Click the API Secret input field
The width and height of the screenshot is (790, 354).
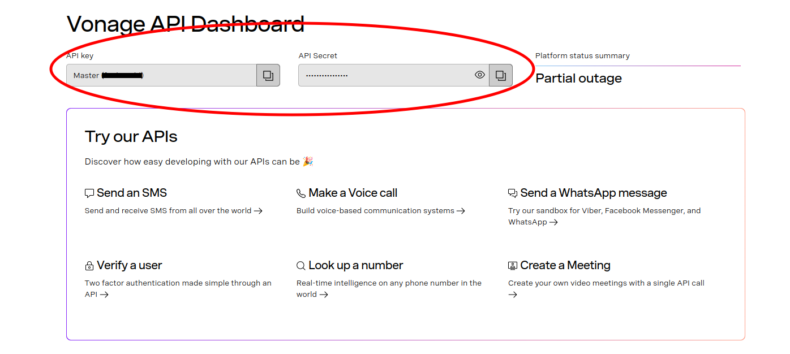click(385, 75)
